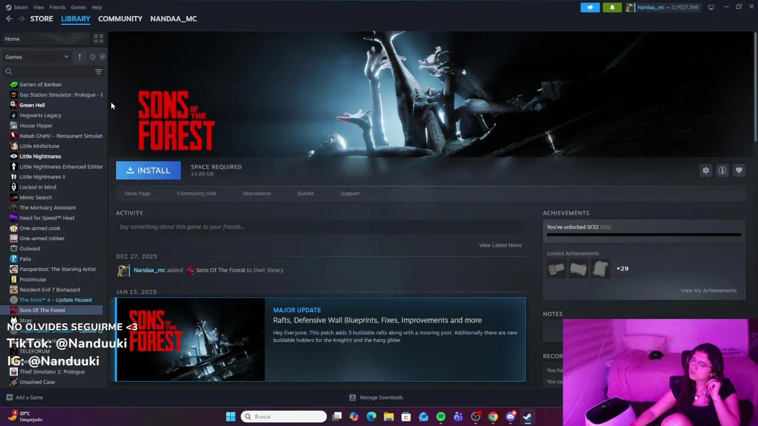Viewport: 758px width, 426px height.
Task: Click the achievements progress bar
Action: click(x=644, y=235)
